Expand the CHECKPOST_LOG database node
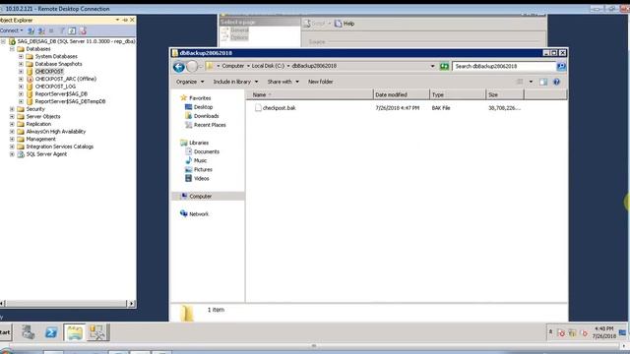 (x=21, y=87)
